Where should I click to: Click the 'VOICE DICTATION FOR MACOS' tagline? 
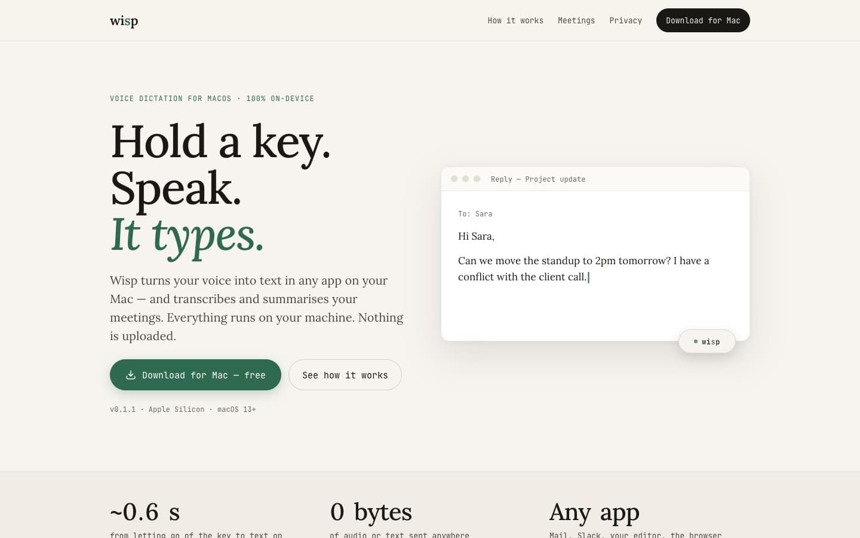point(212,99)
